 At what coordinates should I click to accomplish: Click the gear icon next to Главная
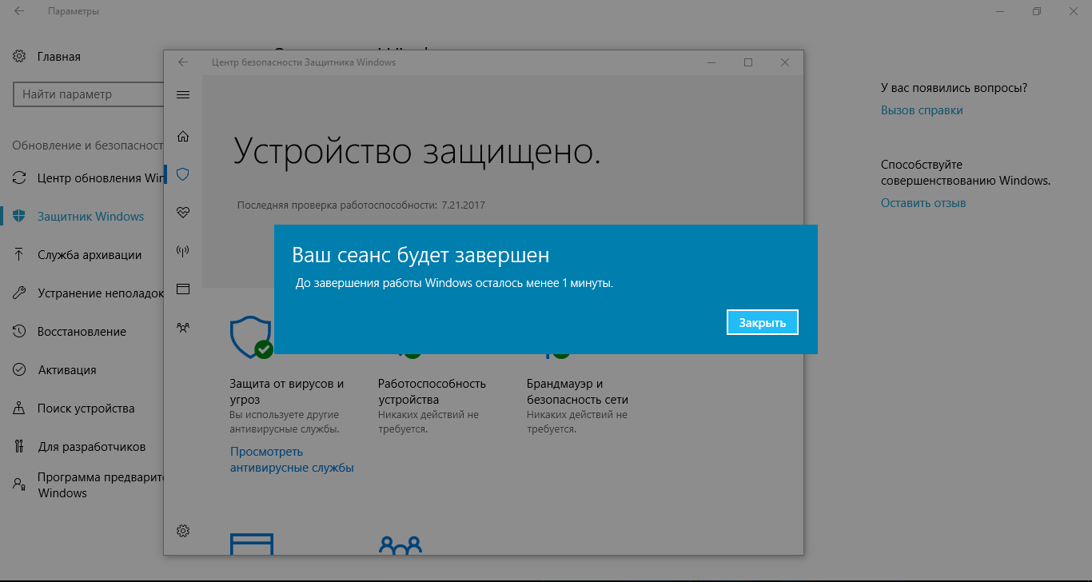(x=19, y=57)
